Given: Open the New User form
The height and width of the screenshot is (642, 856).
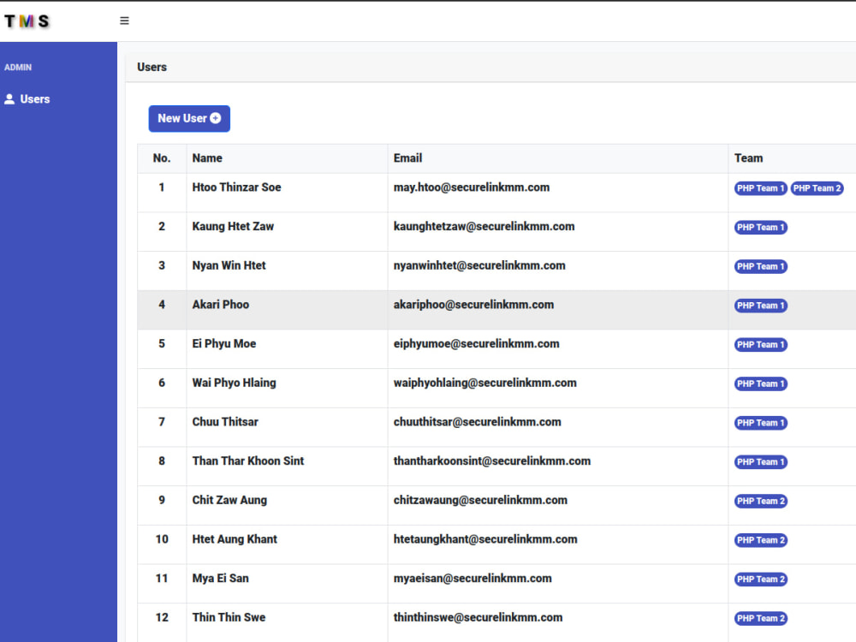Looking at the screenshot, I should pos(189,118).
